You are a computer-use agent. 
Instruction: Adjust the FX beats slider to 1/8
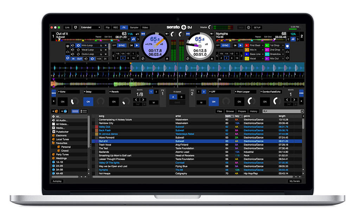click(140, 94)
